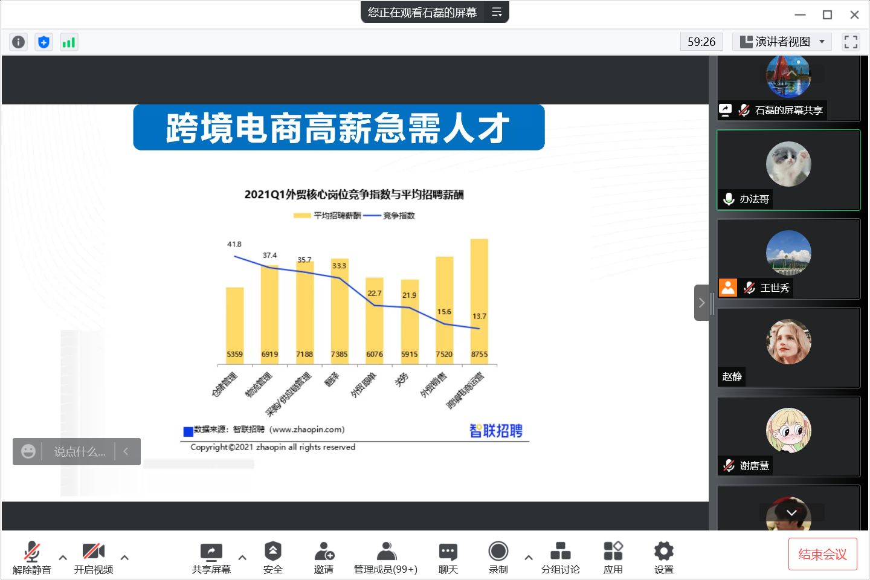Start recording with 录制 button
870x580 pixels.
[x=498, y=557]
